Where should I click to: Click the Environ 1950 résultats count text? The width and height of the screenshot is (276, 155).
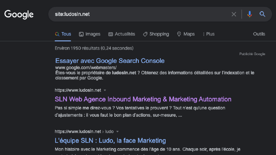click(x=94, y=48)
